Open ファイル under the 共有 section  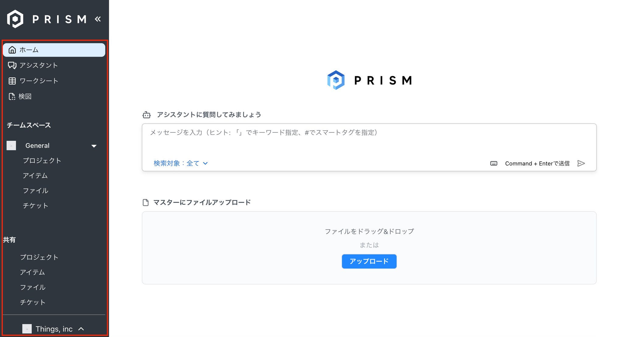point(33,287)
